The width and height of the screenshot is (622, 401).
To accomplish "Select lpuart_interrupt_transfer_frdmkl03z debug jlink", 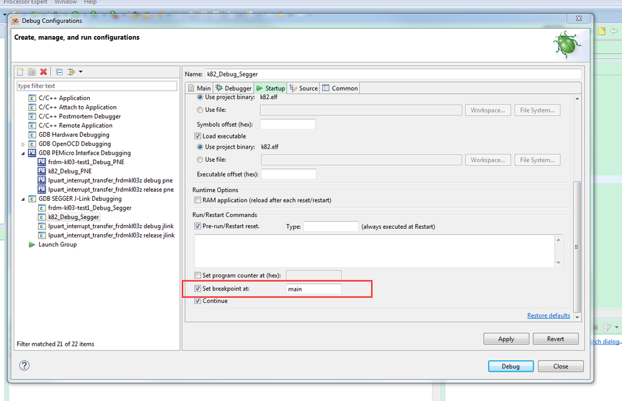I will point(111,226).
